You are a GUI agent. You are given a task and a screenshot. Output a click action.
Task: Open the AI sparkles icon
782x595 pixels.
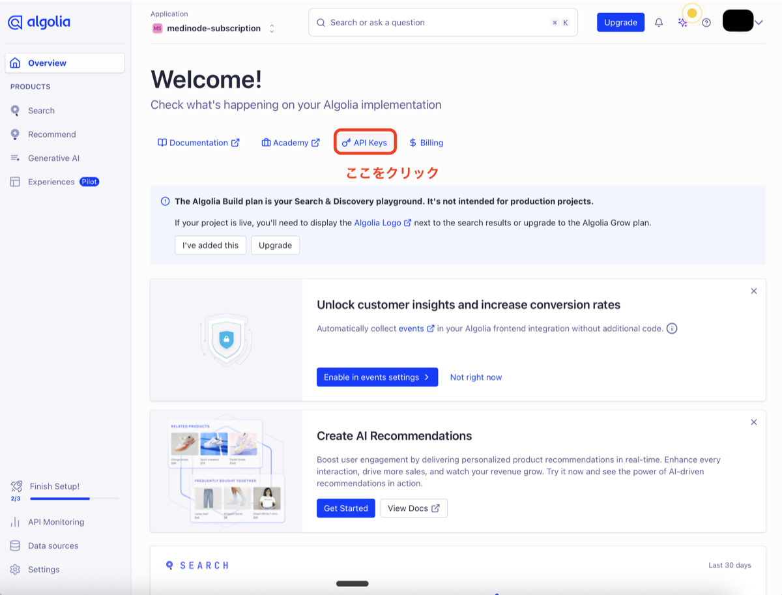point(682,23)
